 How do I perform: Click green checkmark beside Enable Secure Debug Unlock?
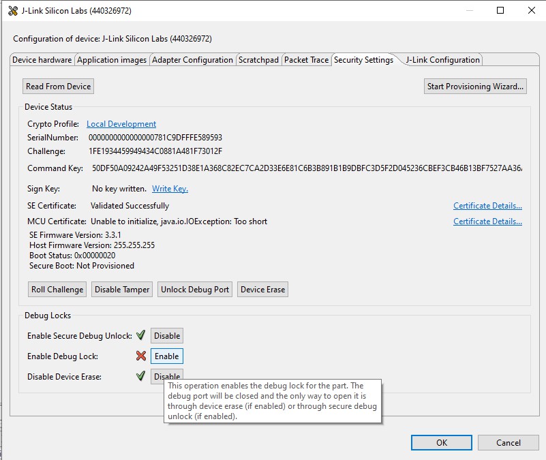[140, 335]
